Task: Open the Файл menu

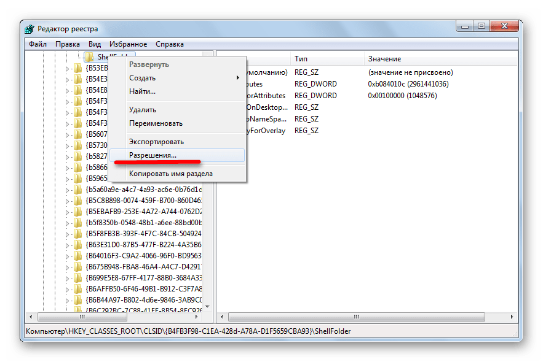Action: coord(38,44)
